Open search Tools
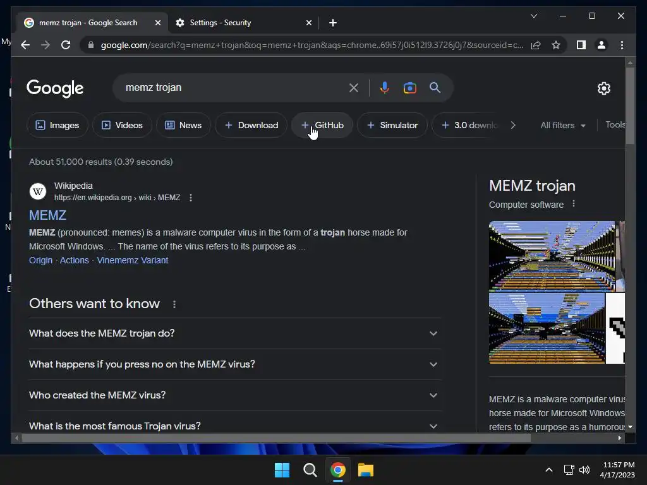This screenshot has width=647, height=485. point(615,124)
